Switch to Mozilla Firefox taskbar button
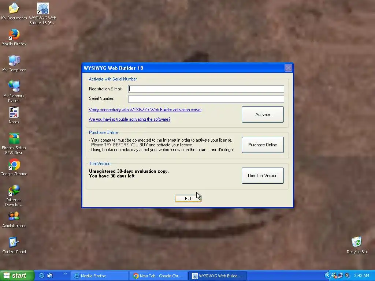The image size is (375, 281). coord(100,276)
